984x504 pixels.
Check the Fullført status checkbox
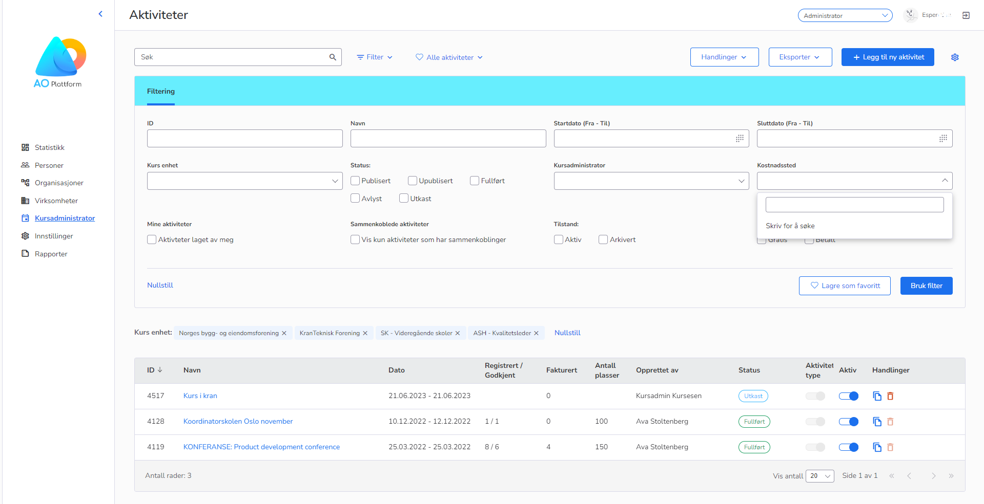coord(475,181)
